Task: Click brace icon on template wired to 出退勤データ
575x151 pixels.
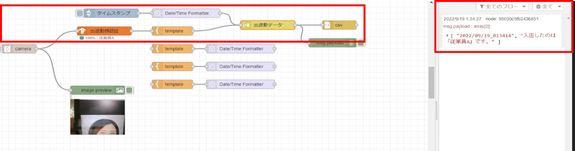Action: coord(157,31)
